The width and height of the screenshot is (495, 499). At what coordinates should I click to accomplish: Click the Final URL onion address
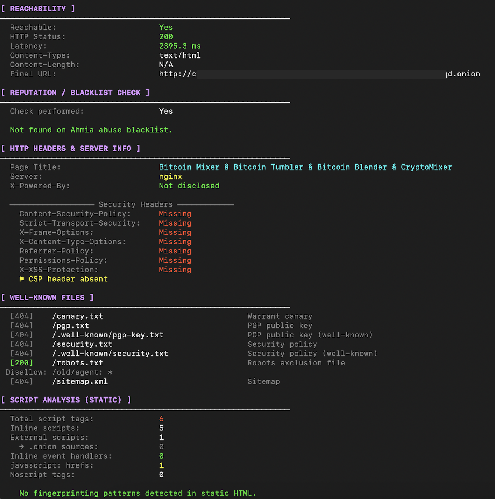320,74
